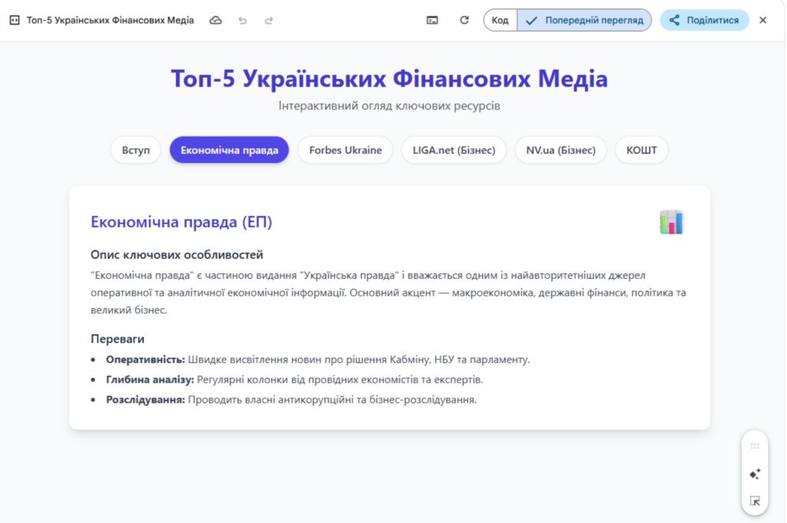Image resolution: width=787 pixels, height=523 pixels.
Task: Open the LIGA.net (Бізнес) section
Action: coord(453,150)
